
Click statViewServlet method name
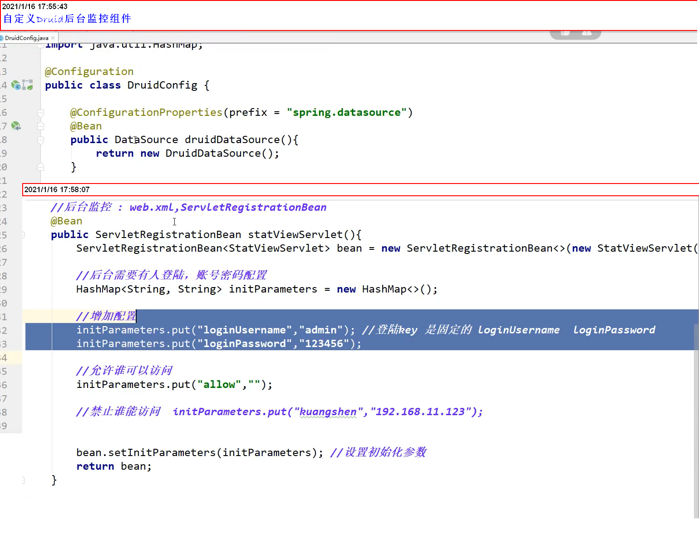pyautogui.click(x=295, y=234)
